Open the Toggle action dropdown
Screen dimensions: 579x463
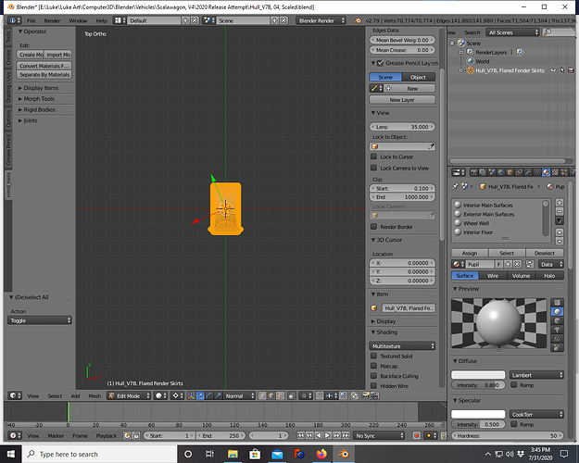coord(40,320)
